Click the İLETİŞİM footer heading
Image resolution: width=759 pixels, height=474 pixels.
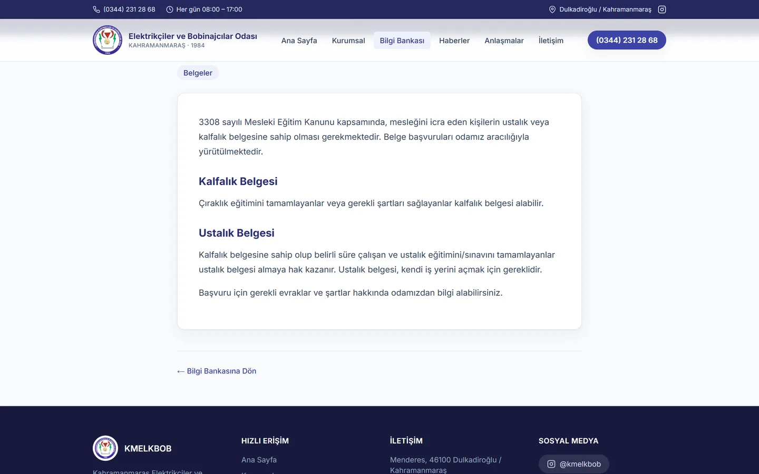coord(406,441)
